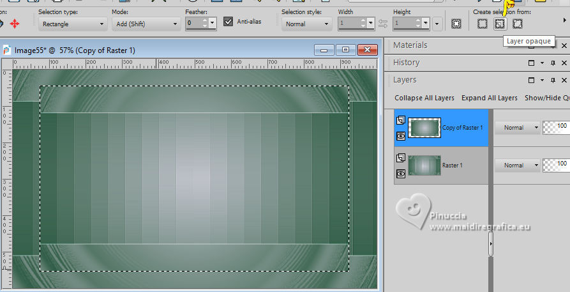Show more tool options via toolbar arrow

[564, 20]
